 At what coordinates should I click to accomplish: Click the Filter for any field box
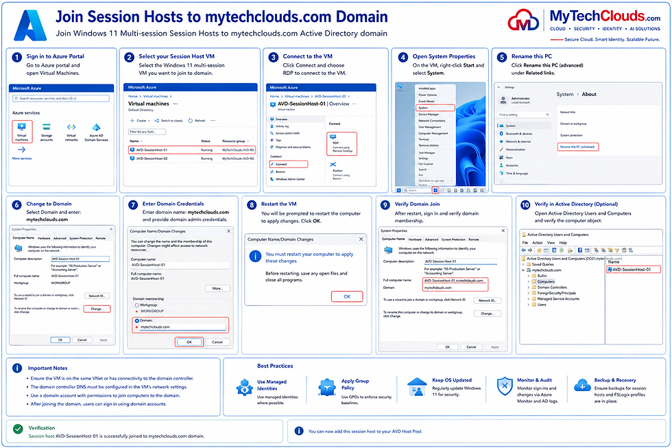pyautogui.click(x=147, y=132)
